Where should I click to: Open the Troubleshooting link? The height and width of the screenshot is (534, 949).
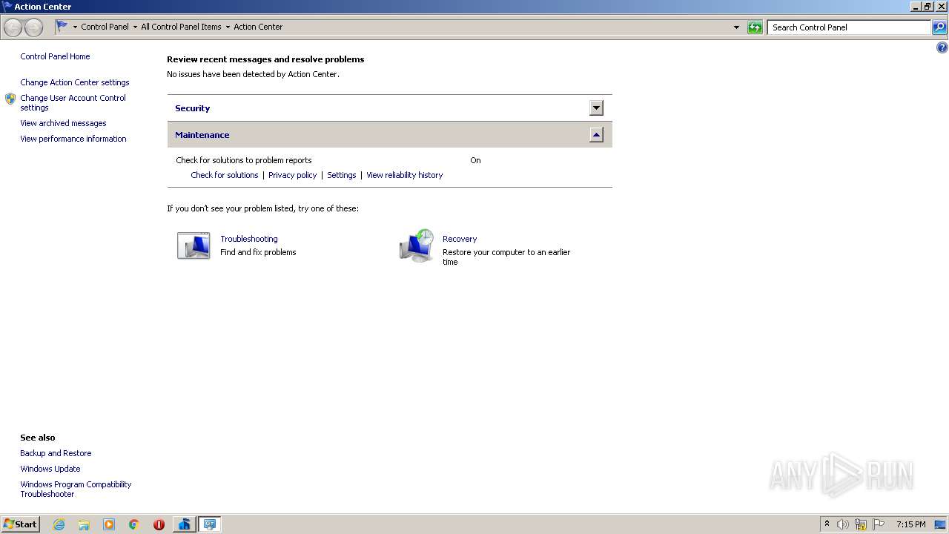pos(249,239)
